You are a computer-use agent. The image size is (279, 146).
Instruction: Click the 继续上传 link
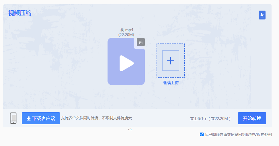point(170,83)
